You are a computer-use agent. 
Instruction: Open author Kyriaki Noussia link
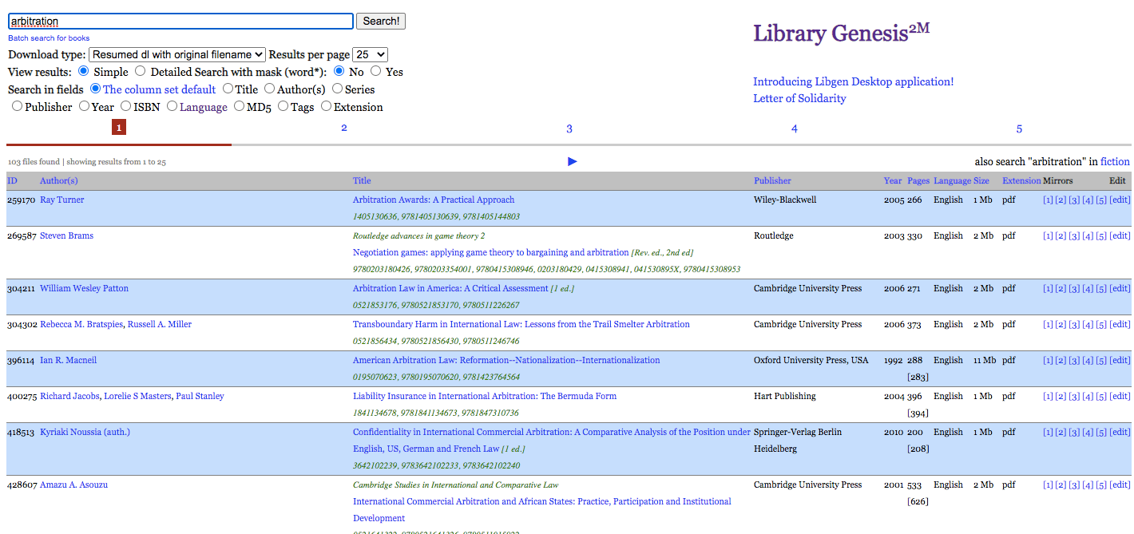[85, 432]
